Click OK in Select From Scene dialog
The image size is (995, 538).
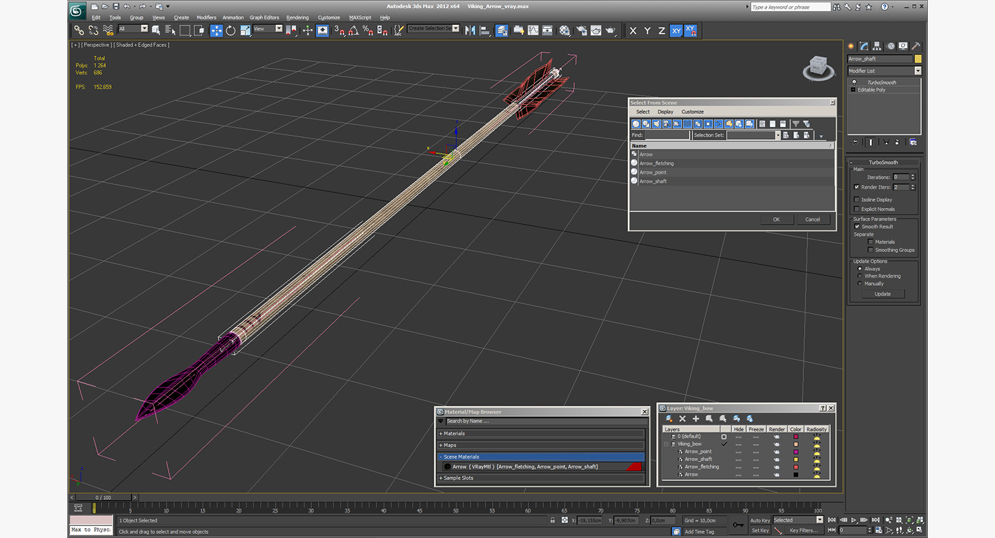(776, 219)
